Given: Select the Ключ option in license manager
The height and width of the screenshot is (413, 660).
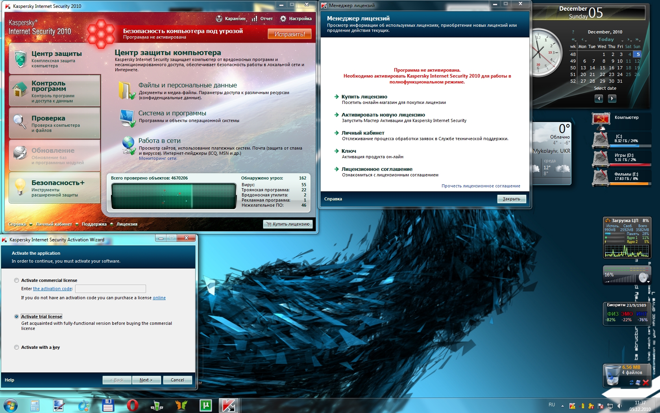Looking at the screenshot, I should 349,151.
